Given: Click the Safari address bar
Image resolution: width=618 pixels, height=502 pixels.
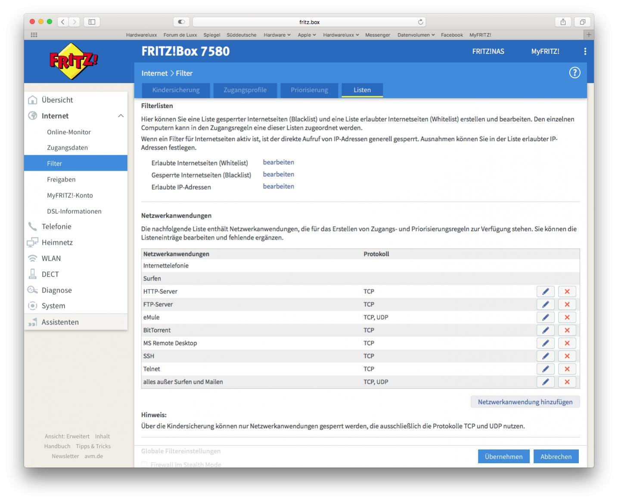Looking at the screenshot, I should click(309, 22).
